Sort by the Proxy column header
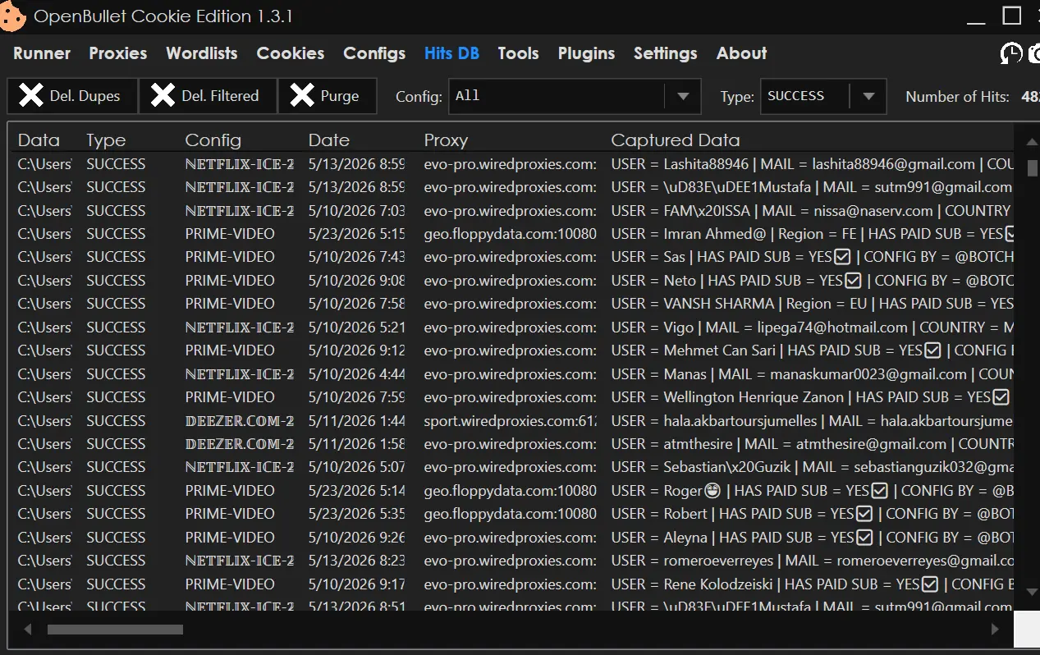 446,140
